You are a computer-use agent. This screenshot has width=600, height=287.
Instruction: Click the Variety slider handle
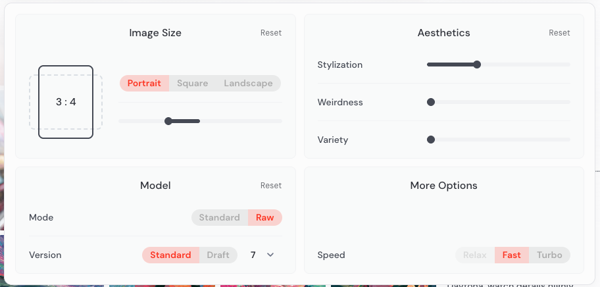tap(431, 140)
